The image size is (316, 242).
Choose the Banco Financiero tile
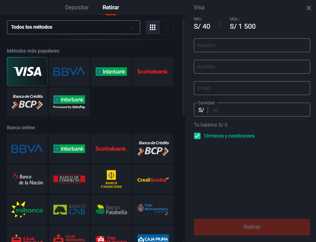coord(111,179)
